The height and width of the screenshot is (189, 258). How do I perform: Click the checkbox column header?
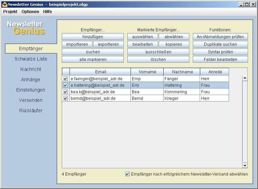coord(66,72)
